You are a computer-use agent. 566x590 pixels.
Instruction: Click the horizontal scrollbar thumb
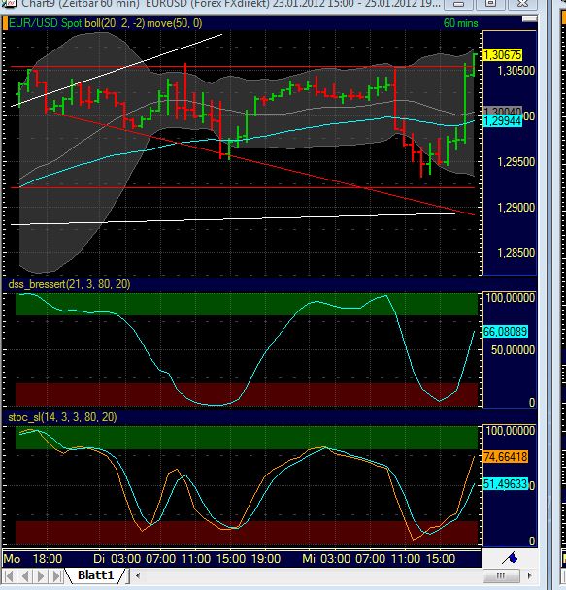pyautogui.click(x=501, y=575)
